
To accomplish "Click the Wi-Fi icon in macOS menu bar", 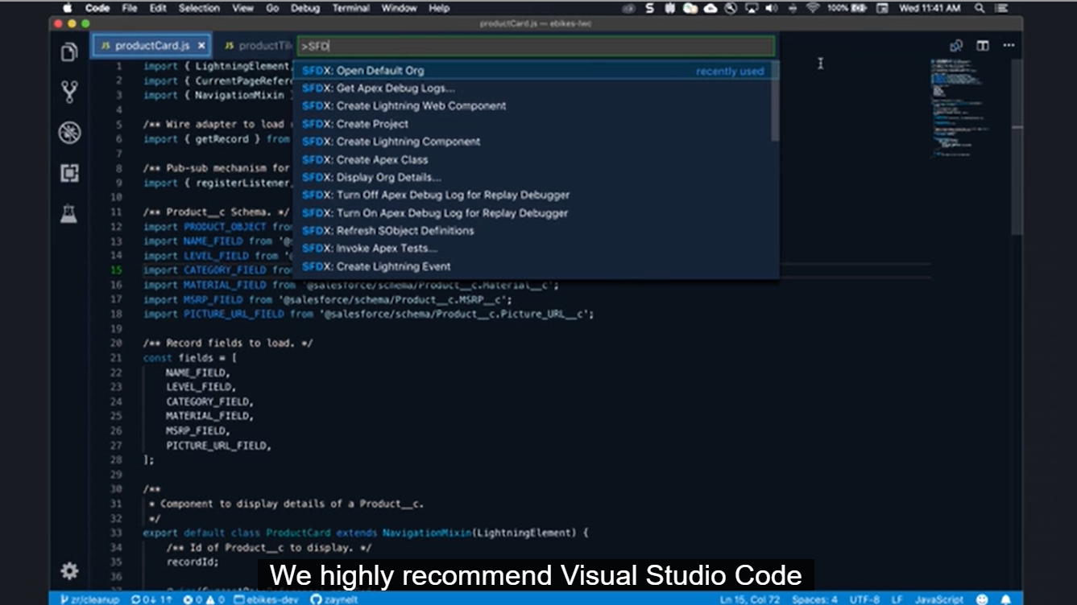I will tap(812, 8).
